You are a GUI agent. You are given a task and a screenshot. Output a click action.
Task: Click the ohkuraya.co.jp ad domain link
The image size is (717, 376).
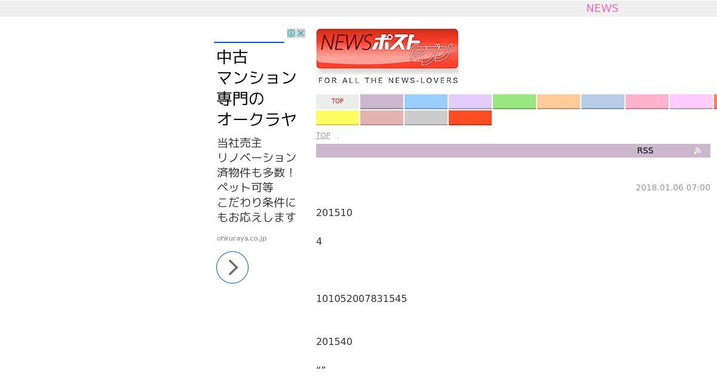241,238
